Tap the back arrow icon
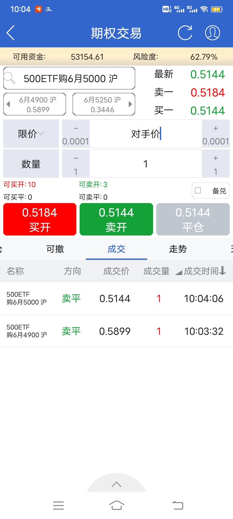Viewport: 233px width, 519px height. 11,33
